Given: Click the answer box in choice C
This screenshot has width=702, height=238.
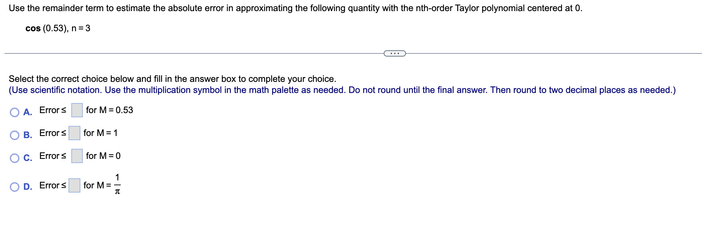Looking at the screenshot, I should (x=76, y=156).
